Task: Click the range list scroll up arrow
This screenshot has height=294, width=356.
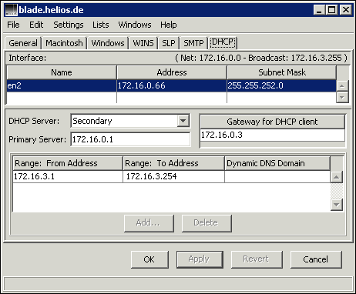Action: click(337, 177)
